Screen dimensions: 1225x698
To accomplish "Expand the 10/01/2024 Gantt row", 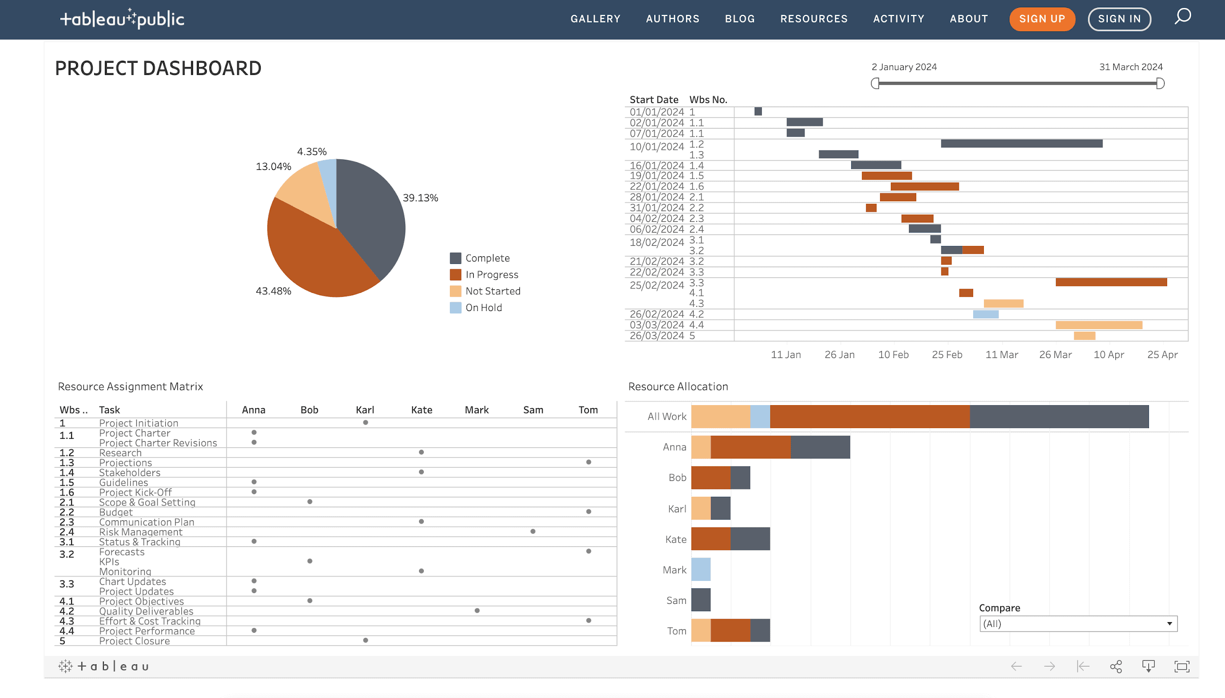I will pos(657,146).
